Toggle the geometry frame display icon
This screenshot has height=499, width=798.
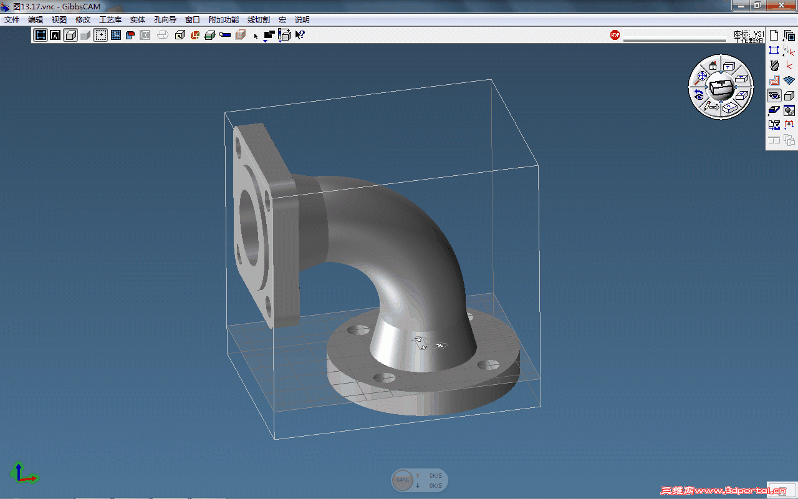click(x=41, y=35)
